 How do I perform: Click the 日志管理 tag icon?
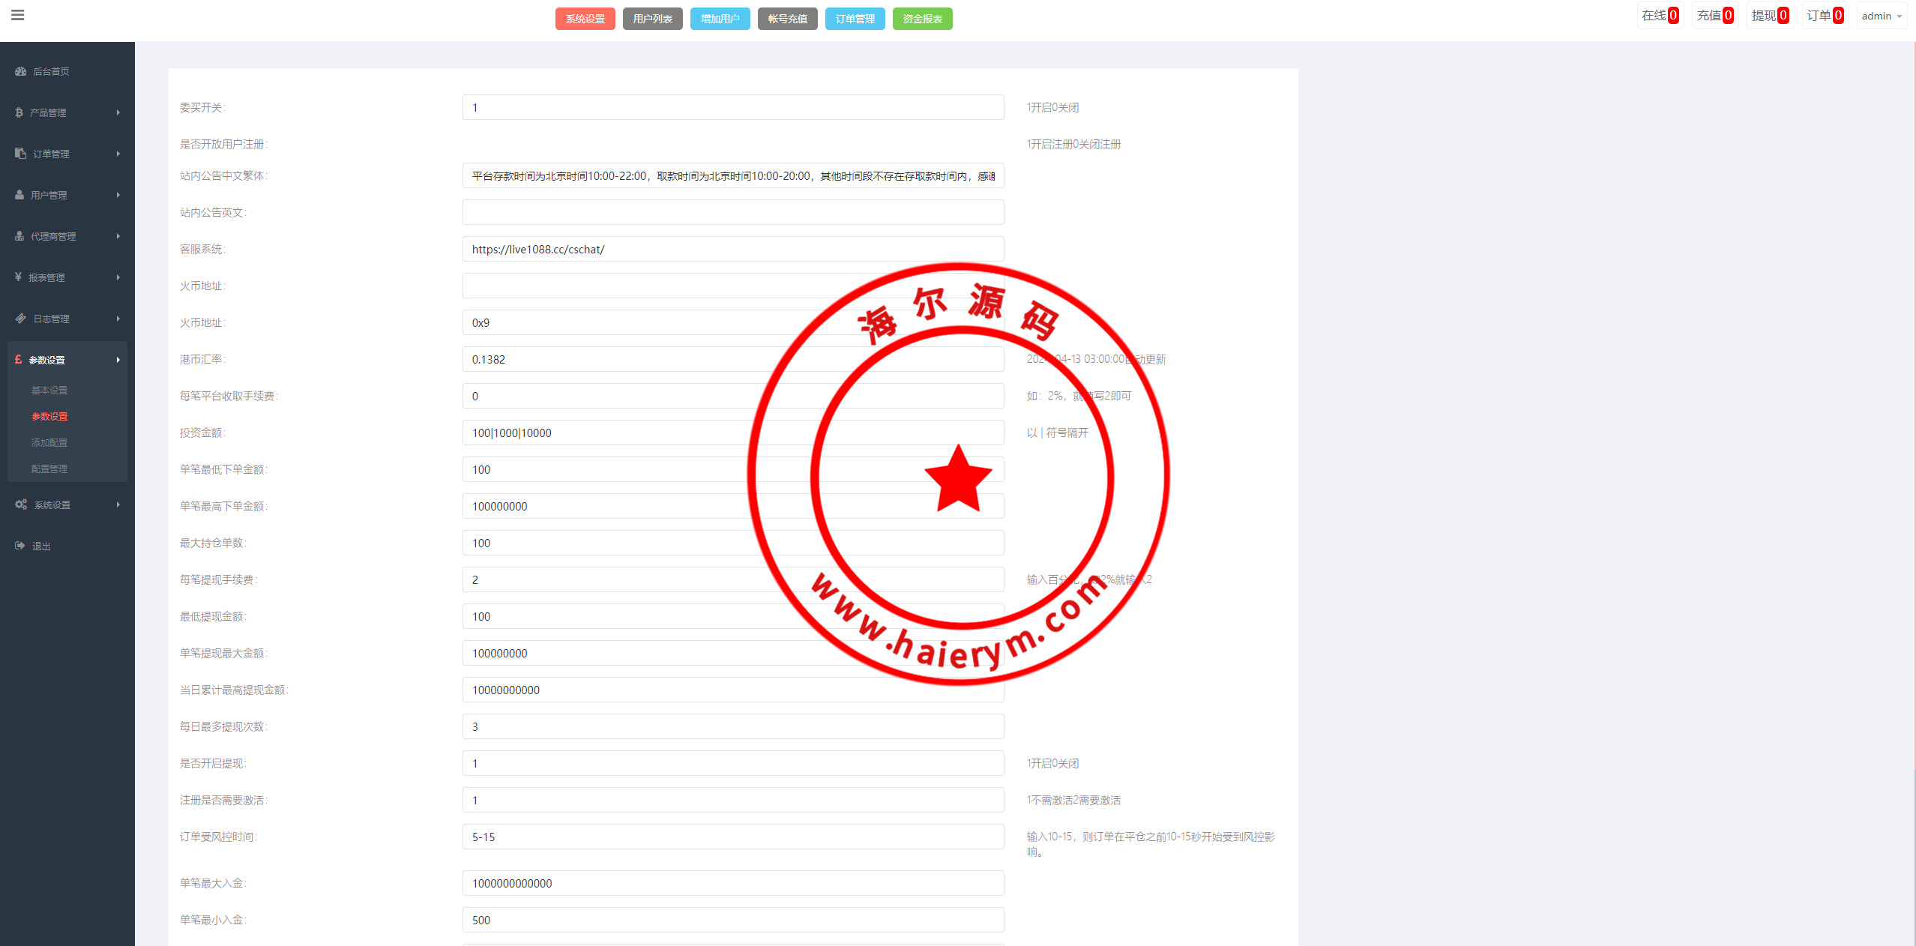click(20, 319)
